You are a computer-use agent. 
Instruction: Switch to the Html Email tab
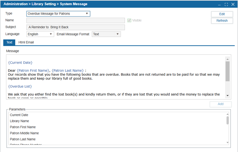click(26, 42)
